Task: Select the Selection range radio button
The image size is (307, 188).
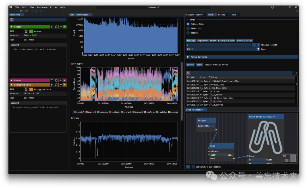Action: tap(188, 28)
